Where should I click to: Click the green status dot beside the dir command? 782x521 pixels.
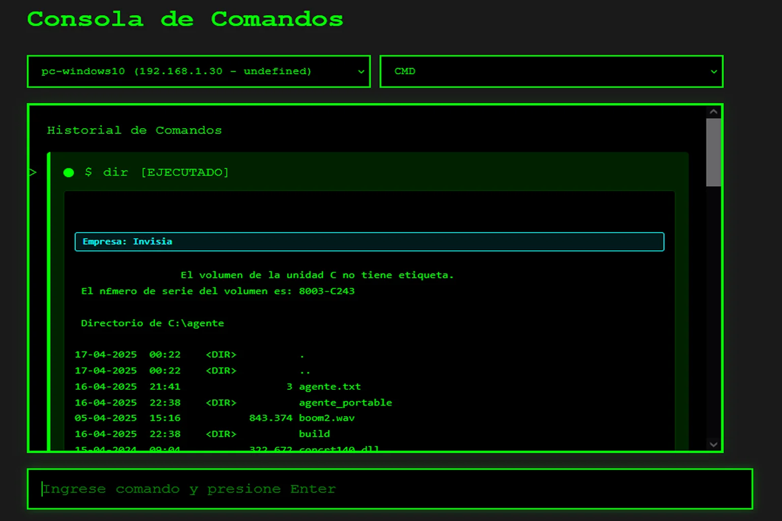click(x=69, y=172)
